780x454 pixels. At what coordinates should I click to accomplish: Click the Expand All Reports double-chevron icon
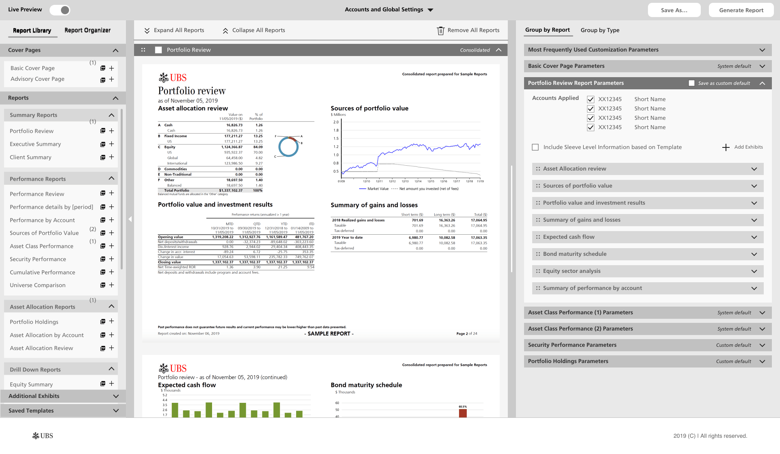(147, 30)
